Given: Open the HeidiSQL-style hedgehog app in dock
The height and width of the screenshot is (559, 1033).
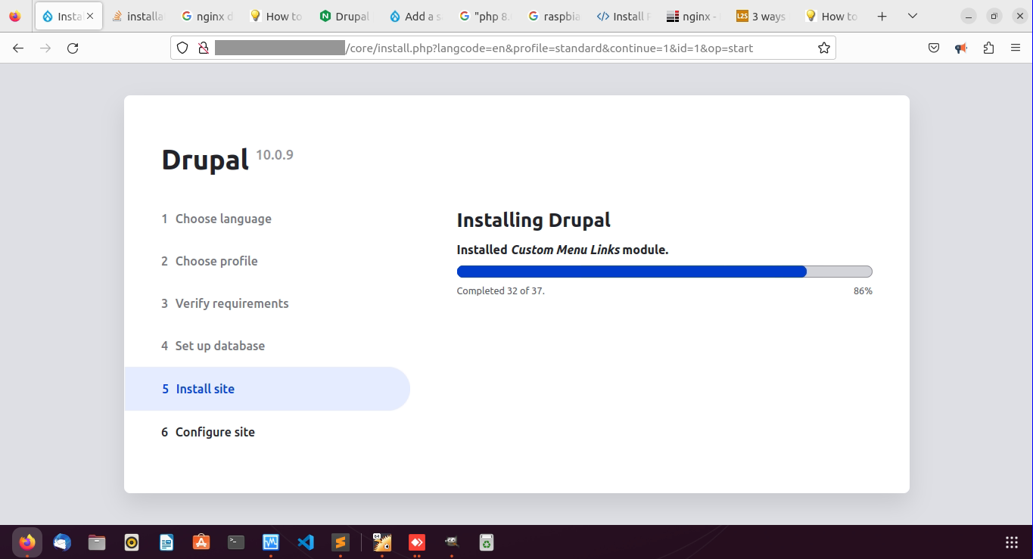Looking at the screenshot, I should 382,542.
